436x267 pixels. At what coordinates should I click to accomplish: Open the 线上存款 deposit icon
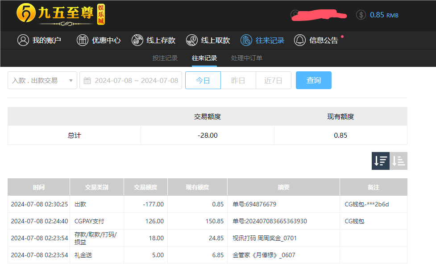137,40
